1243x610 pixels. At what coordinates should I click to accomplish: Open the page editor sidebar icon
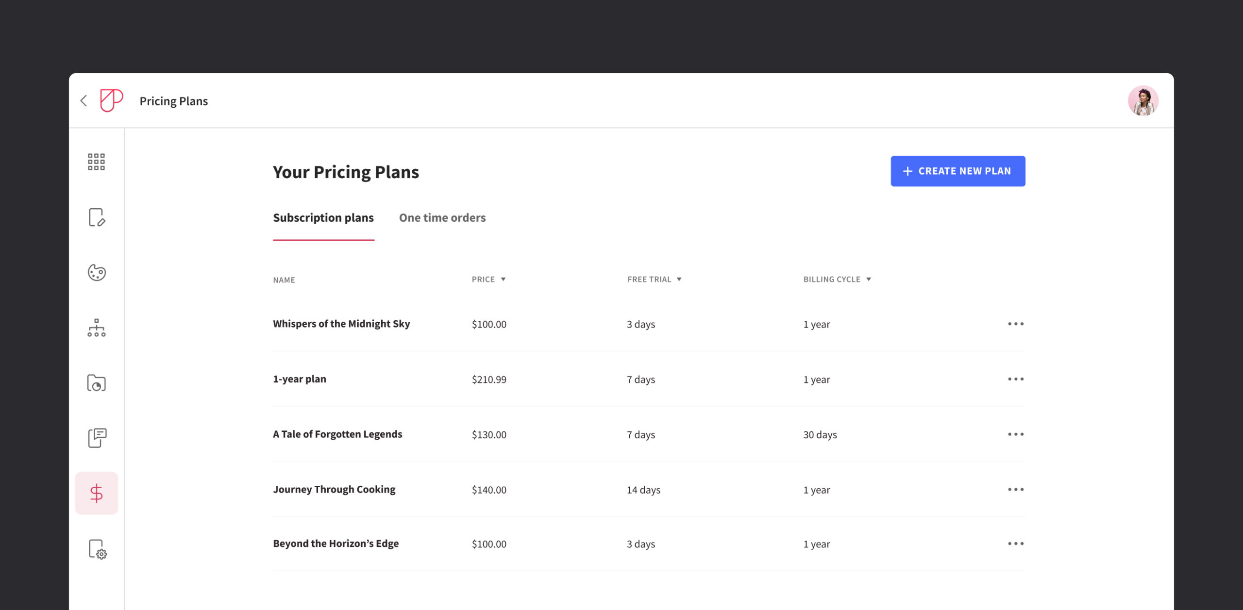pyautogui.click(x=96, y=217)
